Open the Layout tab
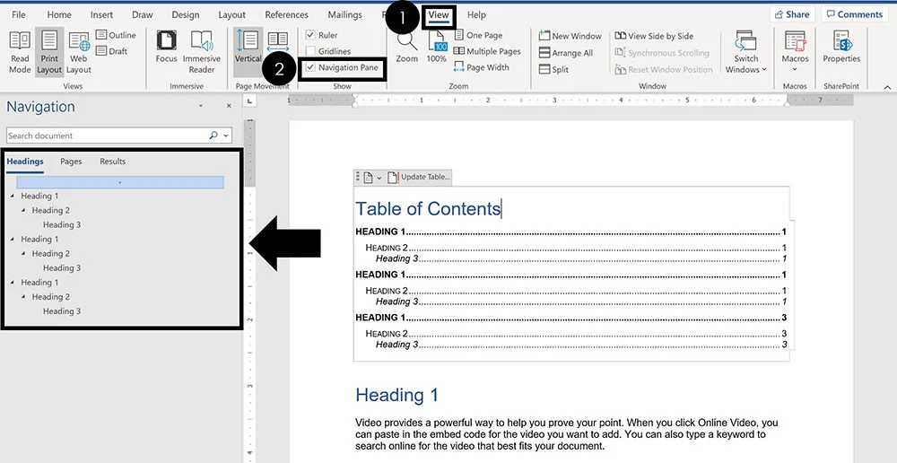Viewport: 897px width, 463px height. pos(231,15)
